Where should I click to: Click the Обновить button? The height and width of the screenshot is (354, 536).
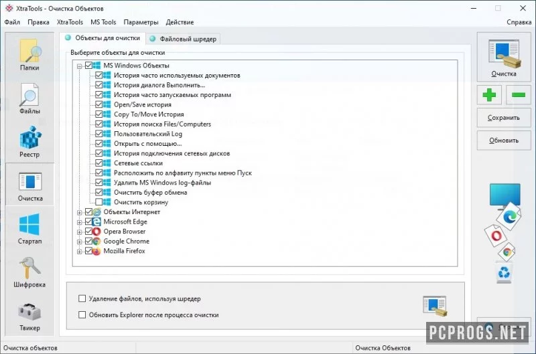point(504,141)
